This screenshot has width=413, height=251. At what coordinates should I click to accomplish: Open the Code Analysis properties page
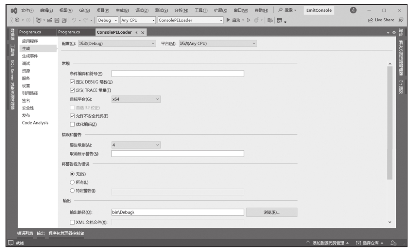[35, 123]
